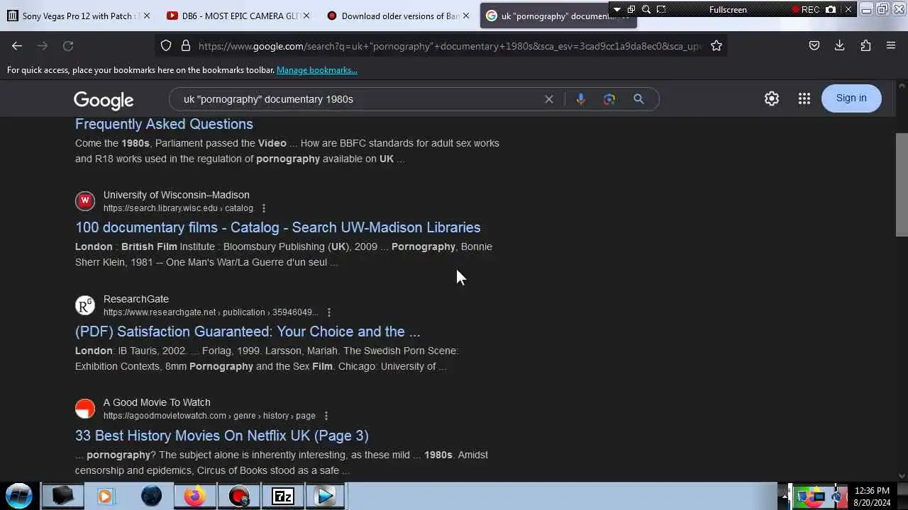Viewport: 908px width, 510px height.
Task: Click the University of Wisconsin favicon
Action: tap(85, 201)
